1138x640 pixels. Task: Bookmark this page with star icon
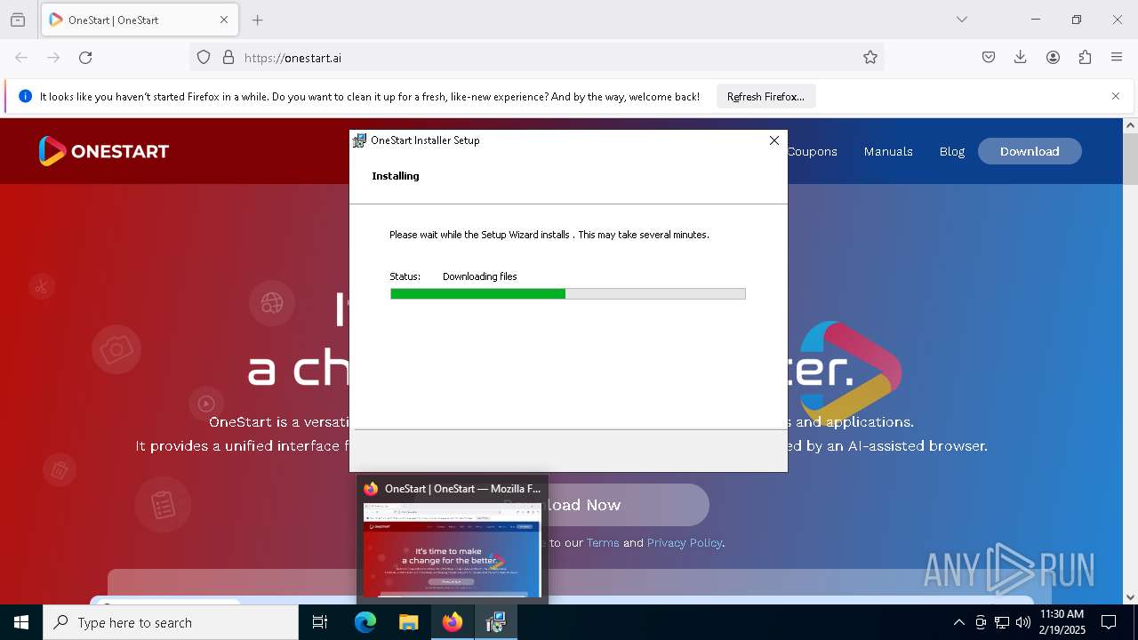(x=870, y=58)
